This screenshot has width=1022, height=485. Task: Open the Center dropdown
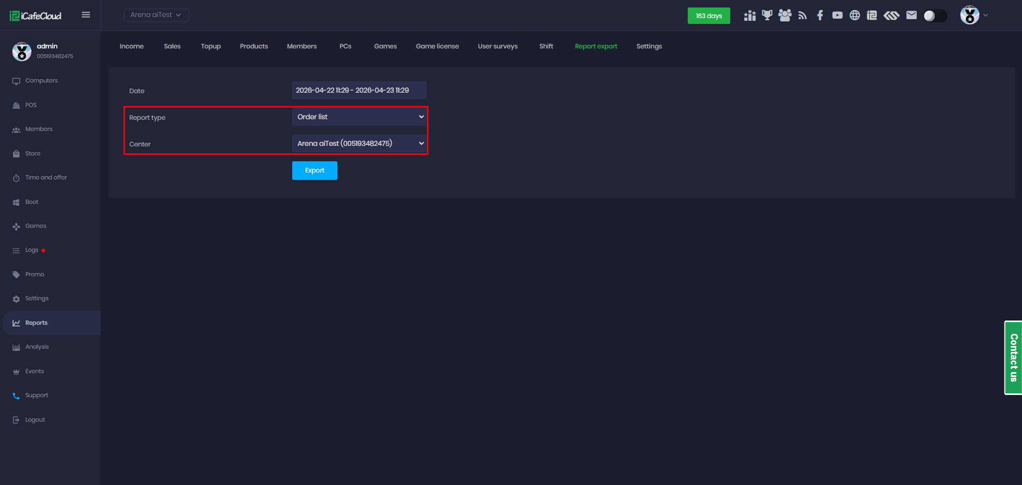(x=359, y=144)
